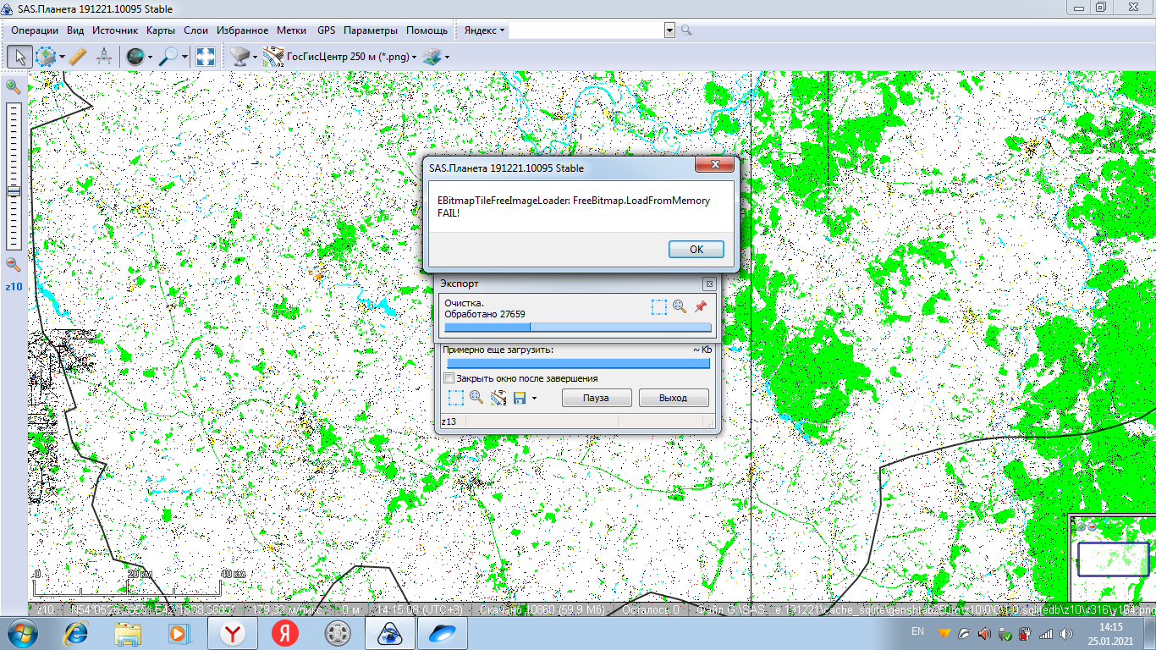Image resolution: width=1156 pixels, height=650 pixels.
Task: Expand the Яндекс search provider dropdown
Action: tap(485, 30)
